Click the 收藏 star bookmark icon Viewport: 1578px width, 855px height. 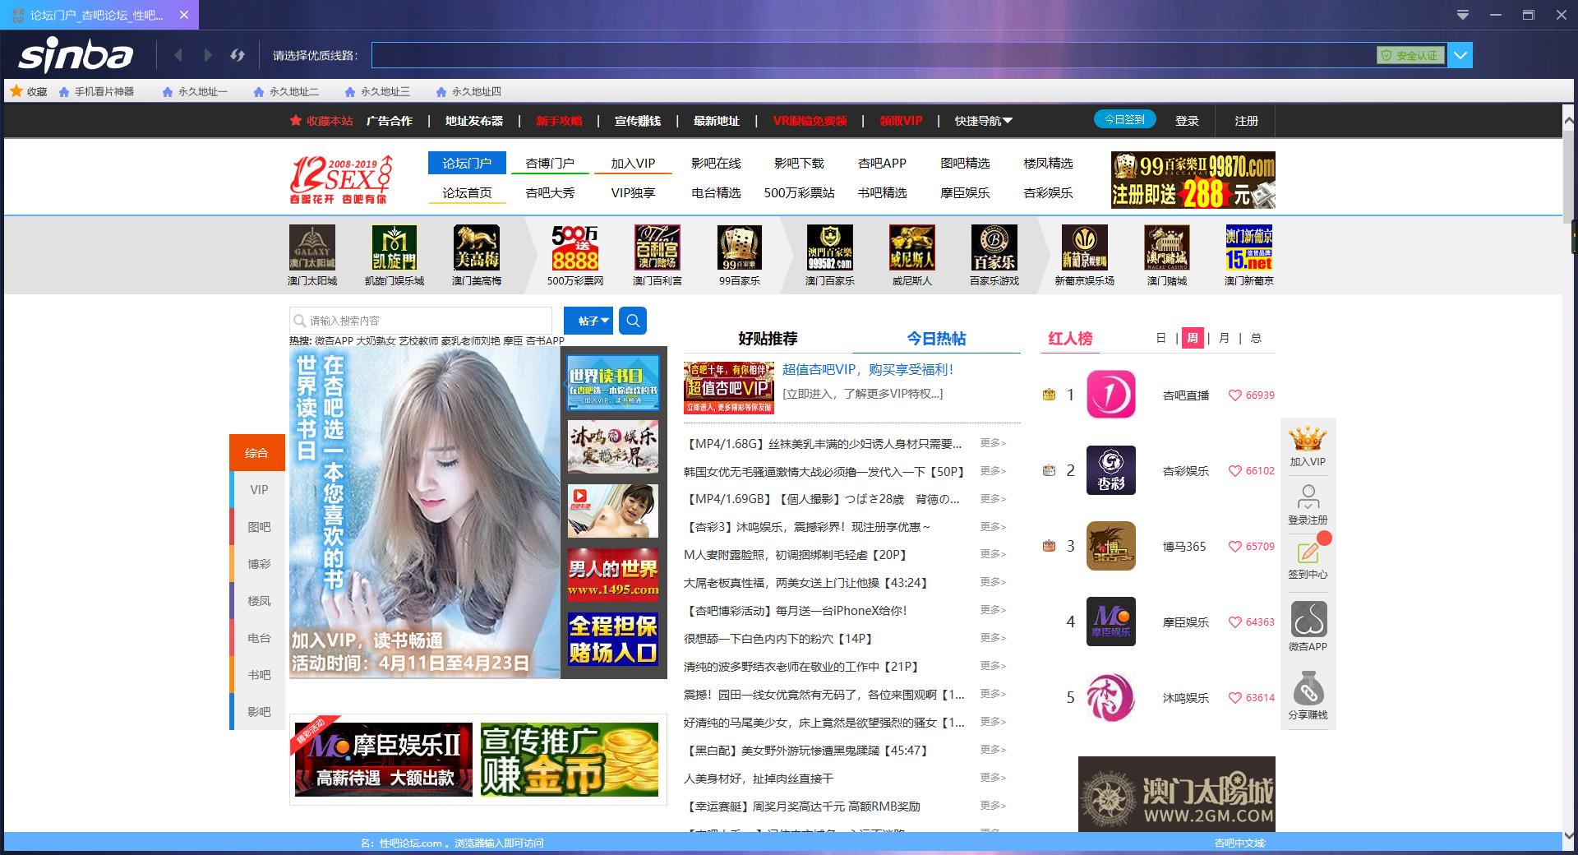point(16,91)
